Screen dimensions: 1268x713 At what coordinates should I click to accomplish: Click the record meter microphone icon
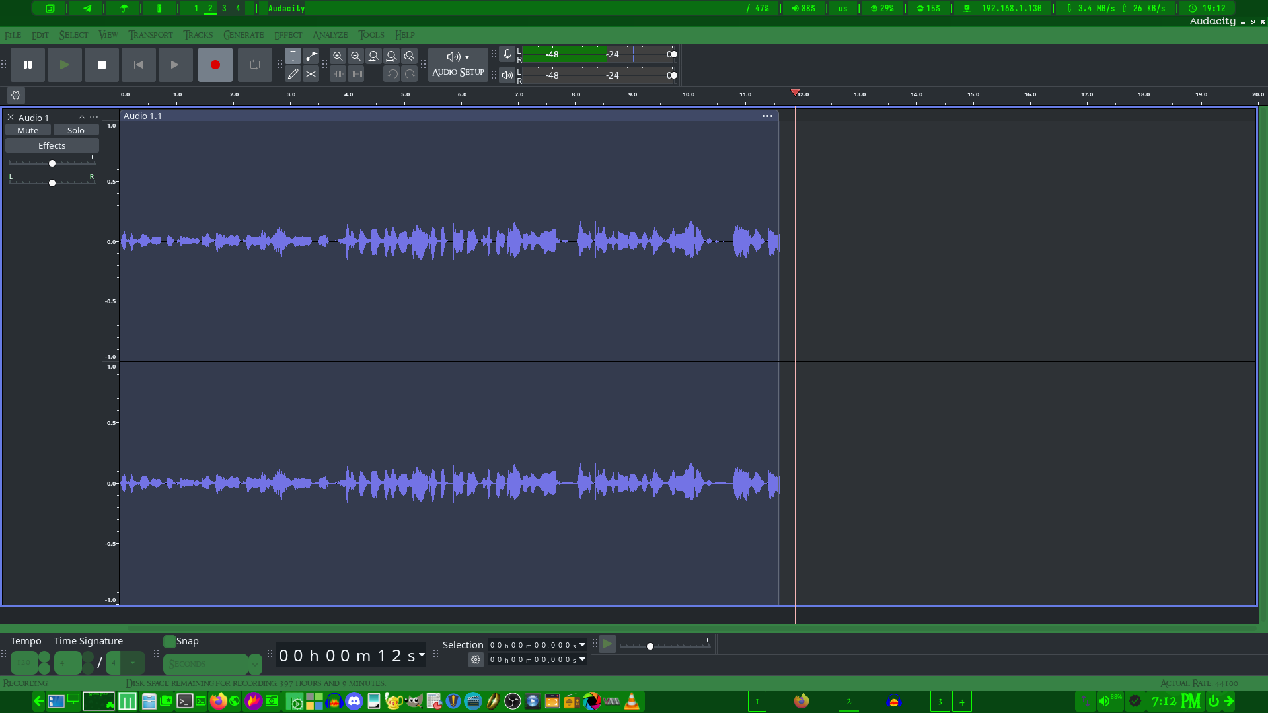coord(507,55)
